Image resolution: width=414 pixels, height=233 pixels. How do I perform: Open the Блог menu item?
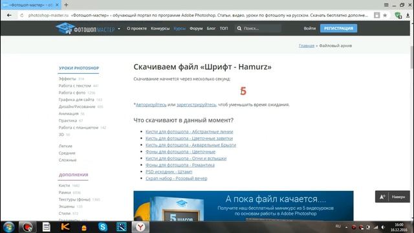coord(211,28)
